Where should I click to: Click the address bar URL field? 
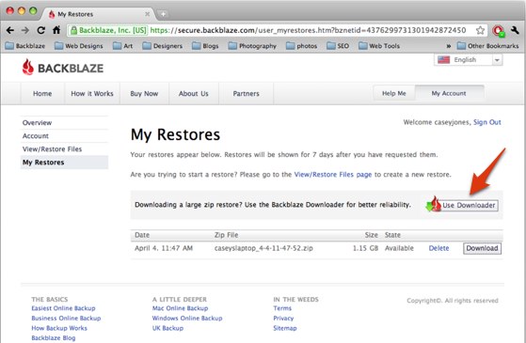coord(277,30)
